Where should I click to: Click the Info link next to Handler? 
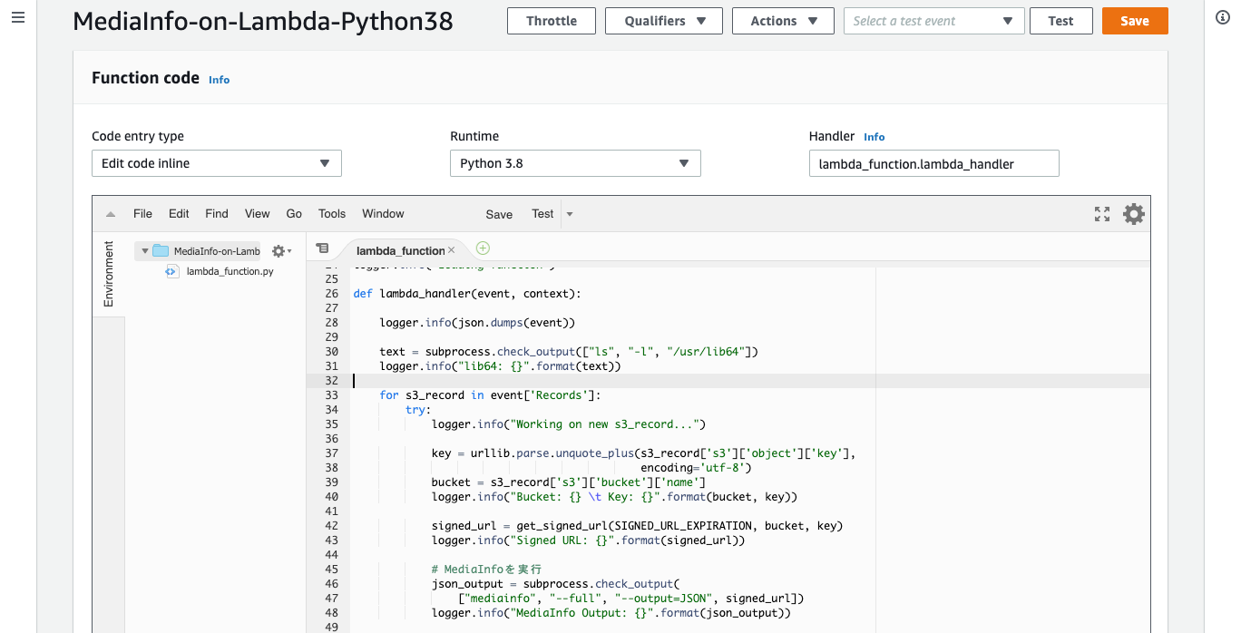pyautogui.click(x=874, y=137)
